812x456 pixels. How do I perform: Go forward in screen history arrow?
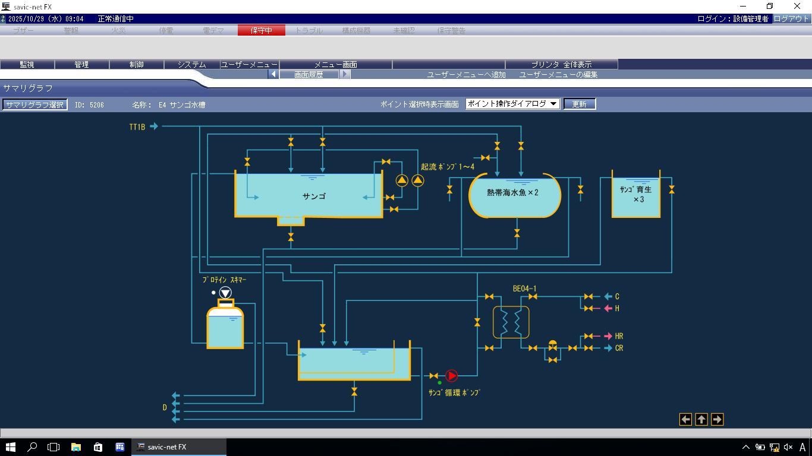click(x=345, y=75)
